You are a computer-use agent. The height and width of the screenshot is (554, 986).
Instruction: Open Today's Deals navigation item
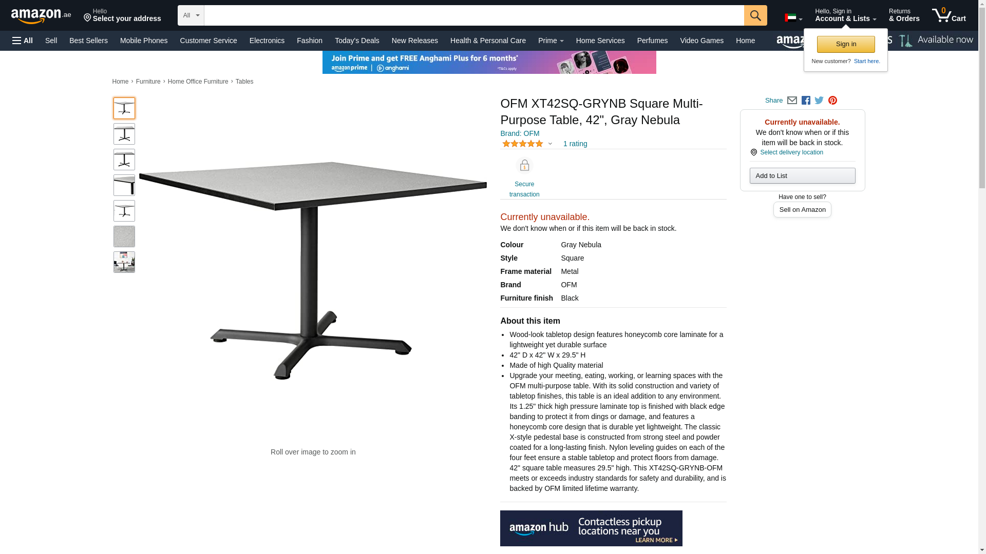point(357,41)
